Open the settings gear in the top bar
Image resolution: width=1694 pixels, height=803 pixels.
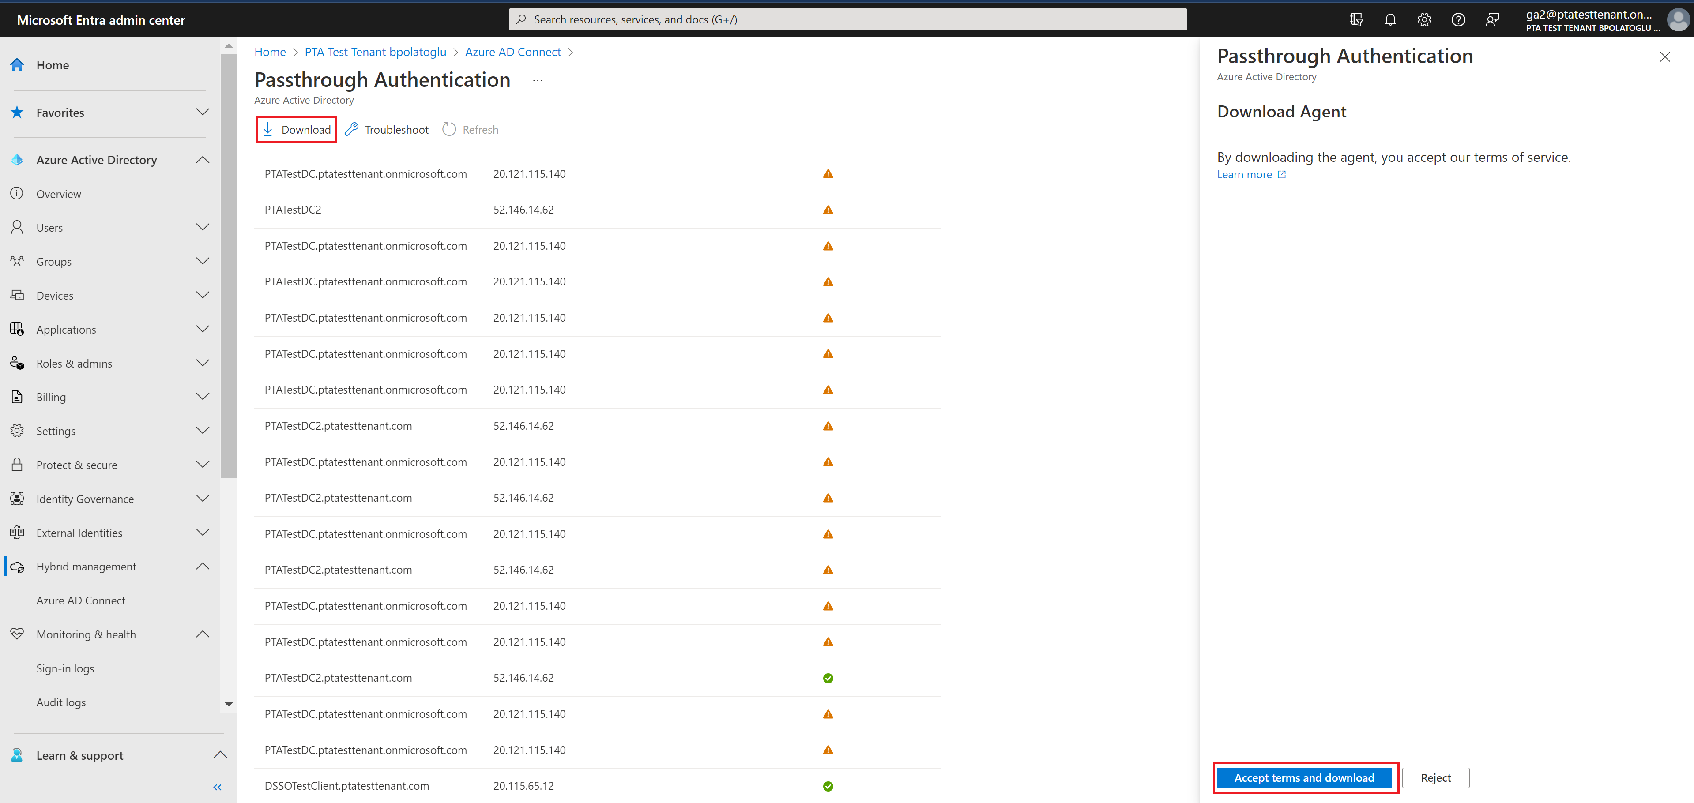coord(1424,19)
